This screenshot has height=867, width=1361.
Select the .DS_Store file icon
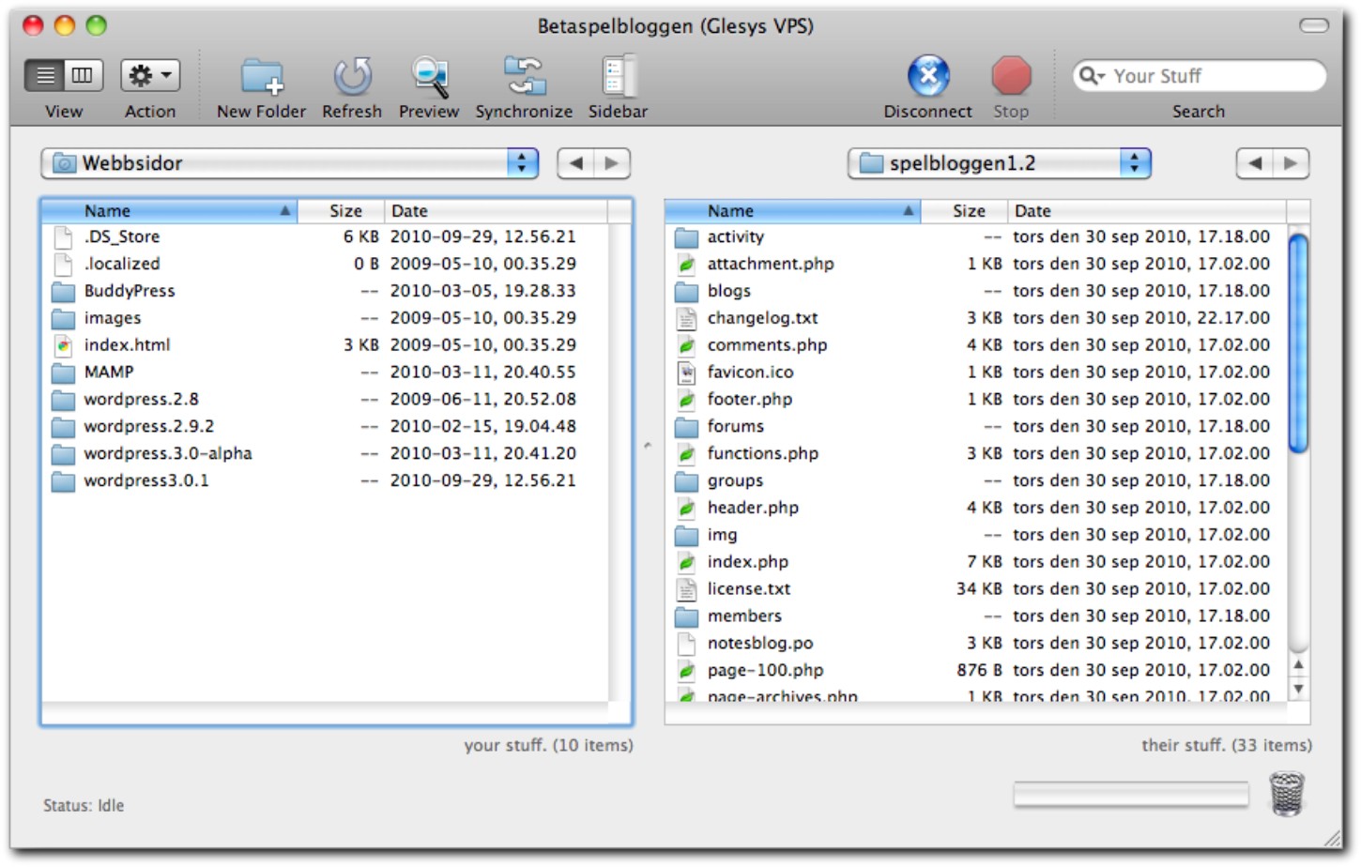(x=63, y=237)
